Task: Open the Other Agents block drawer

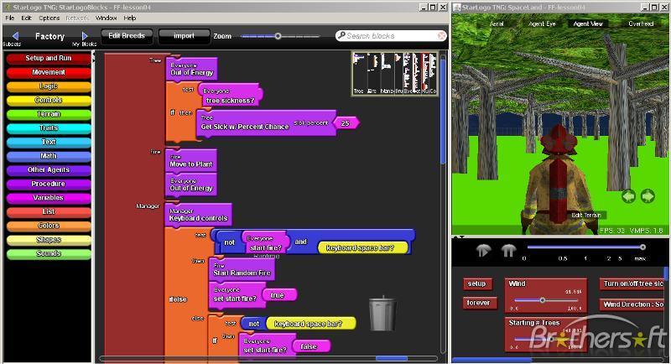Action: coord(49,169)
